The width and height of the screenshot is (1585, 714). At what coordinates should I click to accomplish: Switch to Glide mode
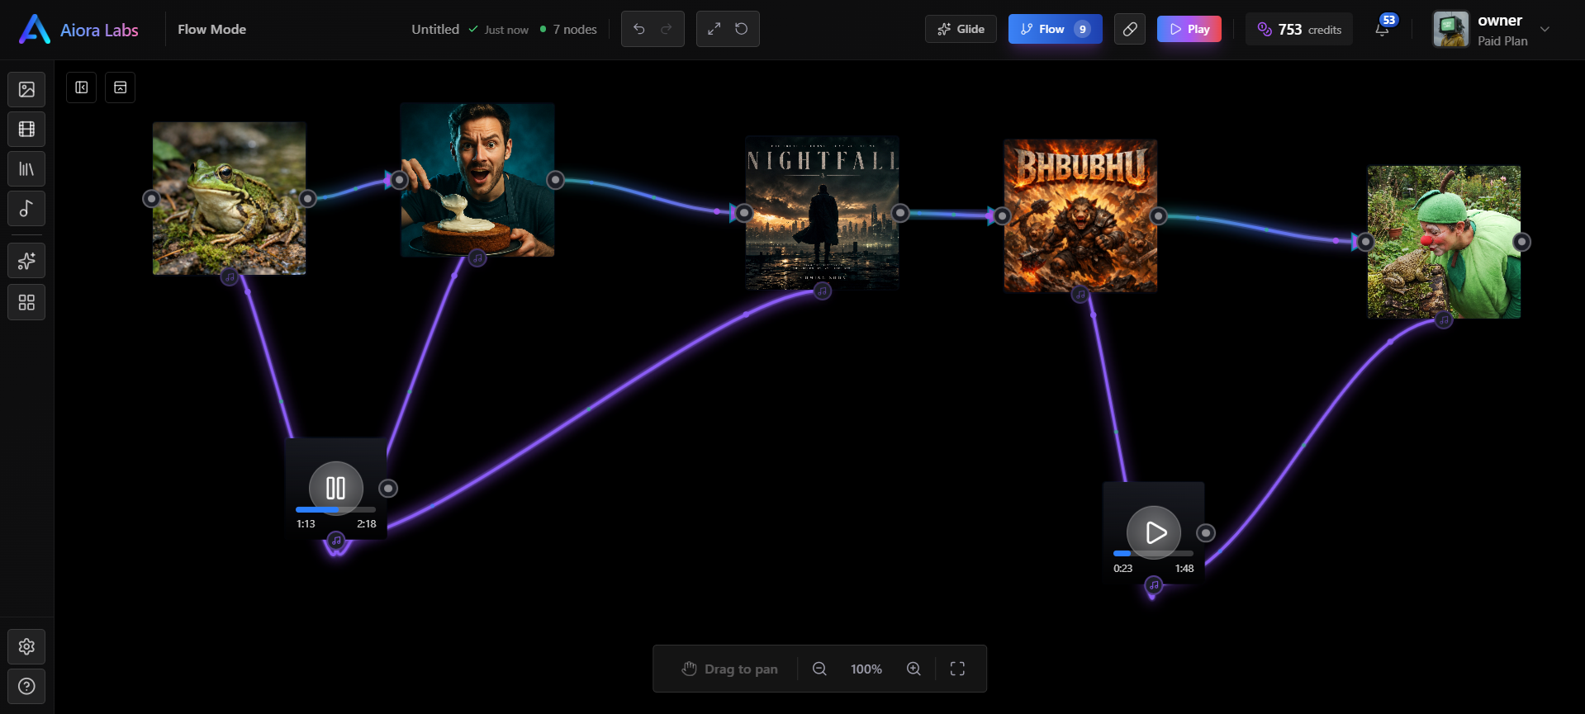pyautogui.click(x=961, y=29)
